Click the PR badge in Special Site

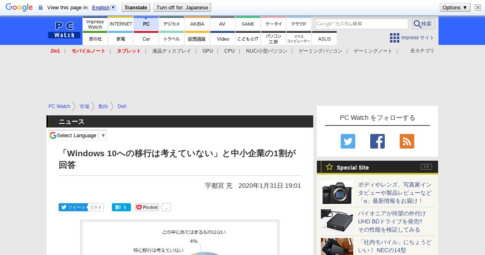426,167
